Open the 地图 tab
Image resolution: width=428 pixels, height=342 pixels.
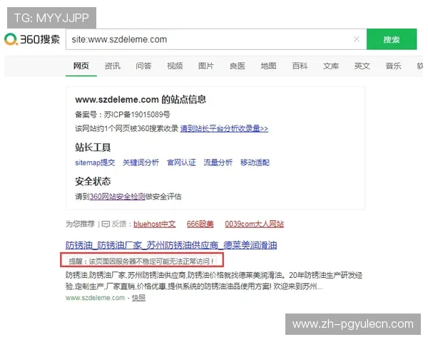point(268,66)
